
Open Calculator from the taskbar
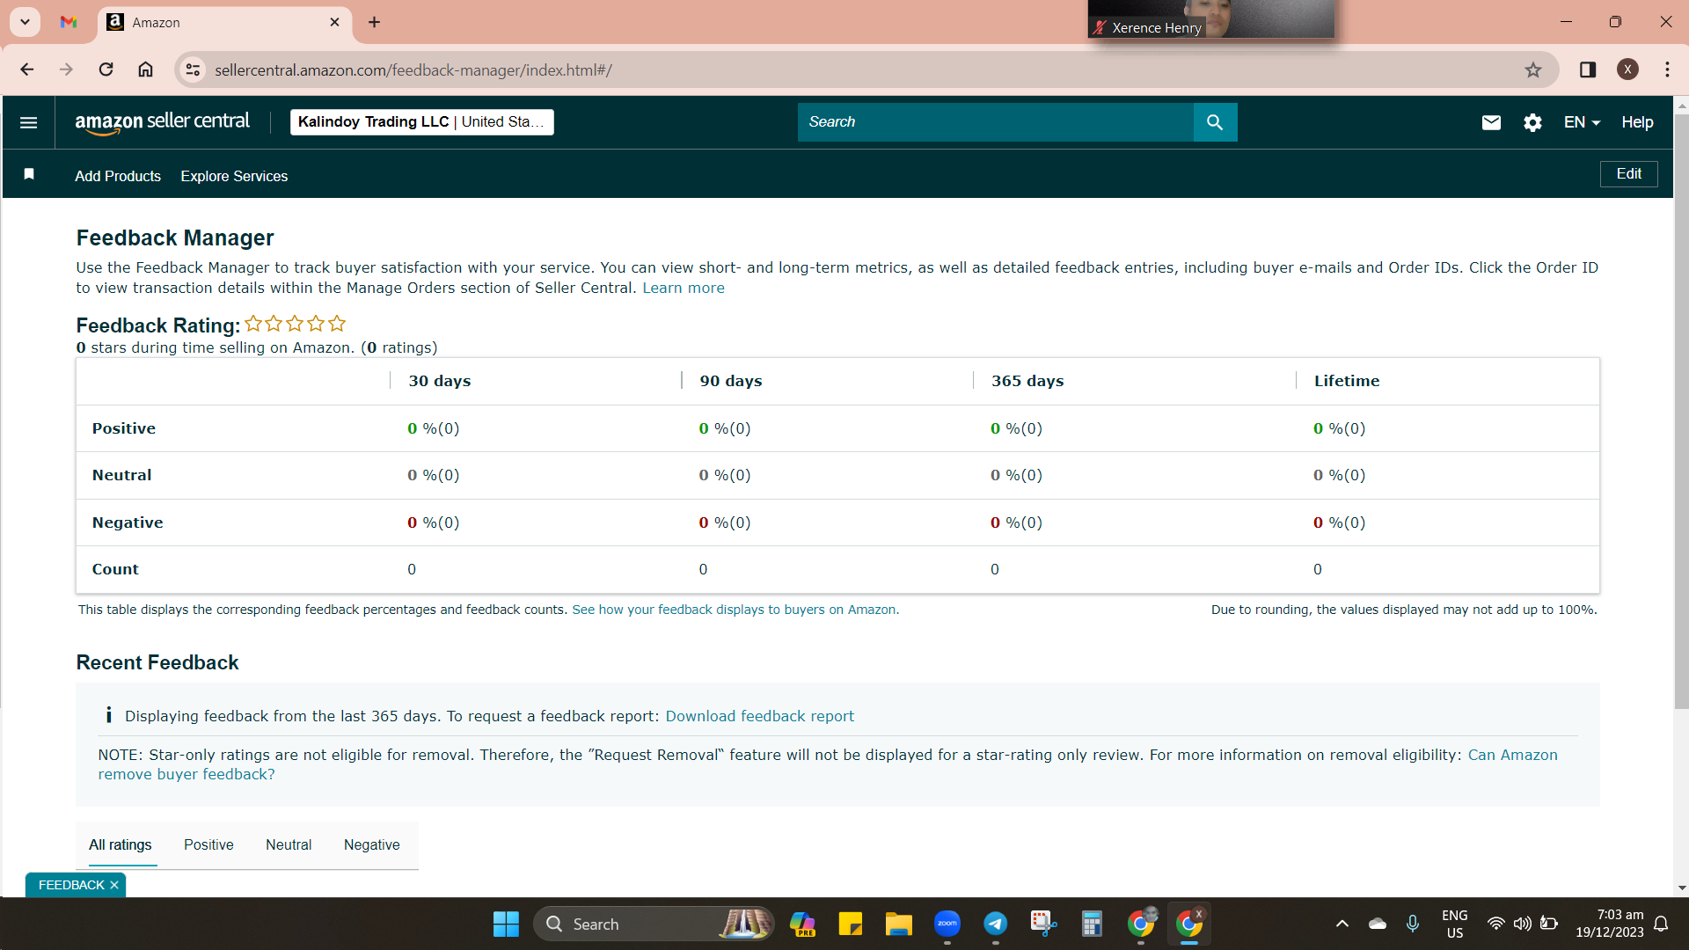click(1092, 924)
